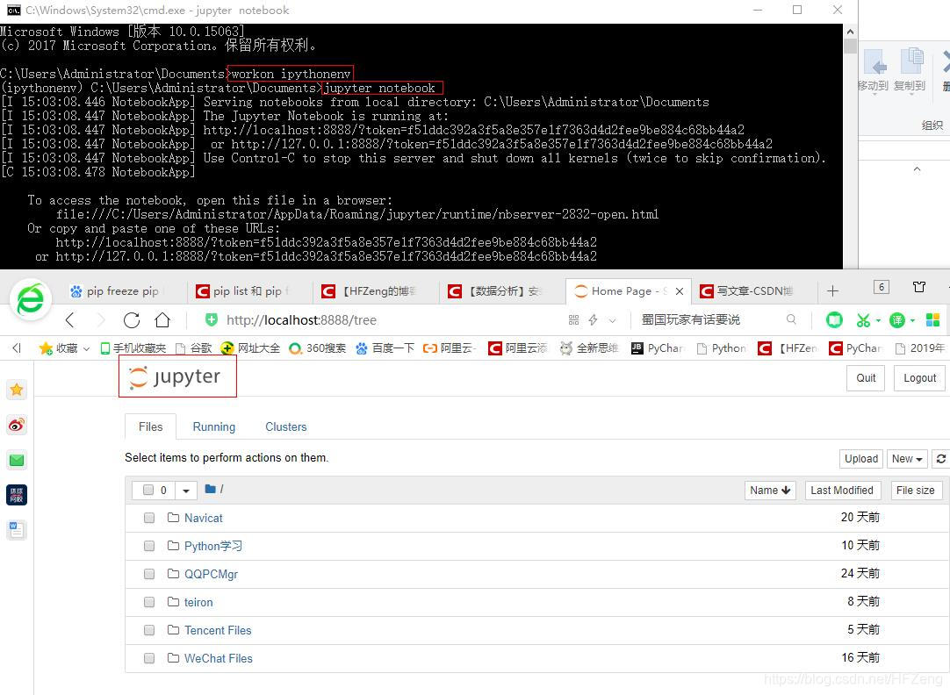Collapse bookmarks bar with left arrow icon
Viewport: 950px width, 695px height.
[17, 347]
